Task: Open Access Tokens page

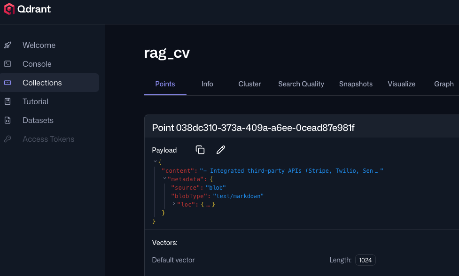Action: (x=49, y=139)
